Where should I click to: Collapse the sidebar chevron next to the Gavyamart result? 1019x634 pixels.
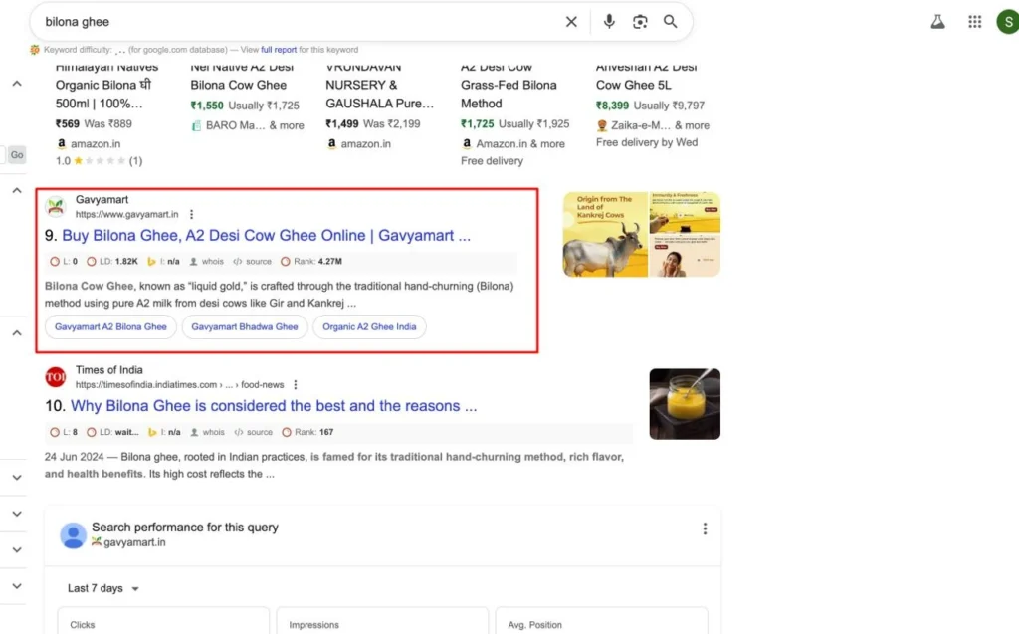coord(16,190)
